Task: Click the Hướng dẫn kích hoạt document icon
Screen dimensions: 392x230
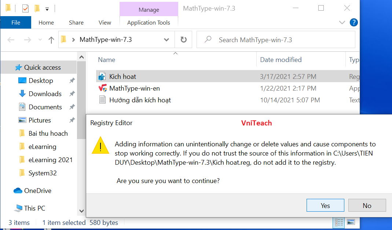Action: pos(102,99)
